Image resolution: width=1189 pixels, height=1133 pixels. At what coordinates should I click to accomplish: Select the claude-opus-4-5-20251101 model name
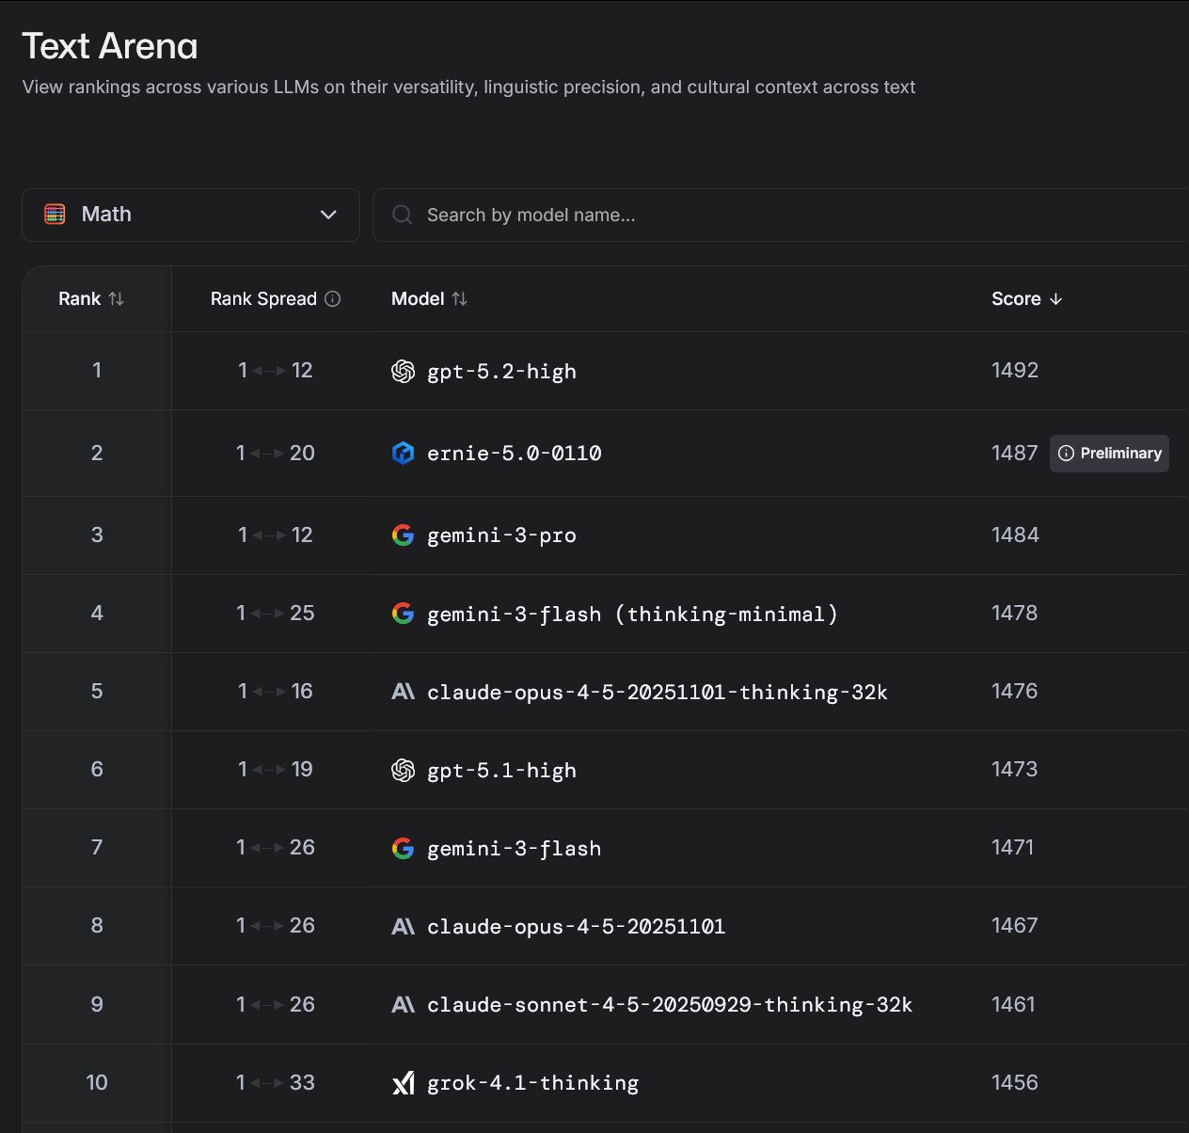[x=576, y=927]
